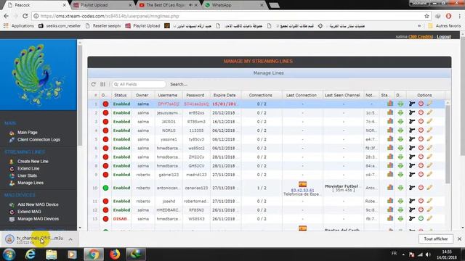Click the grid refresh icon

[x=94, y=84]
